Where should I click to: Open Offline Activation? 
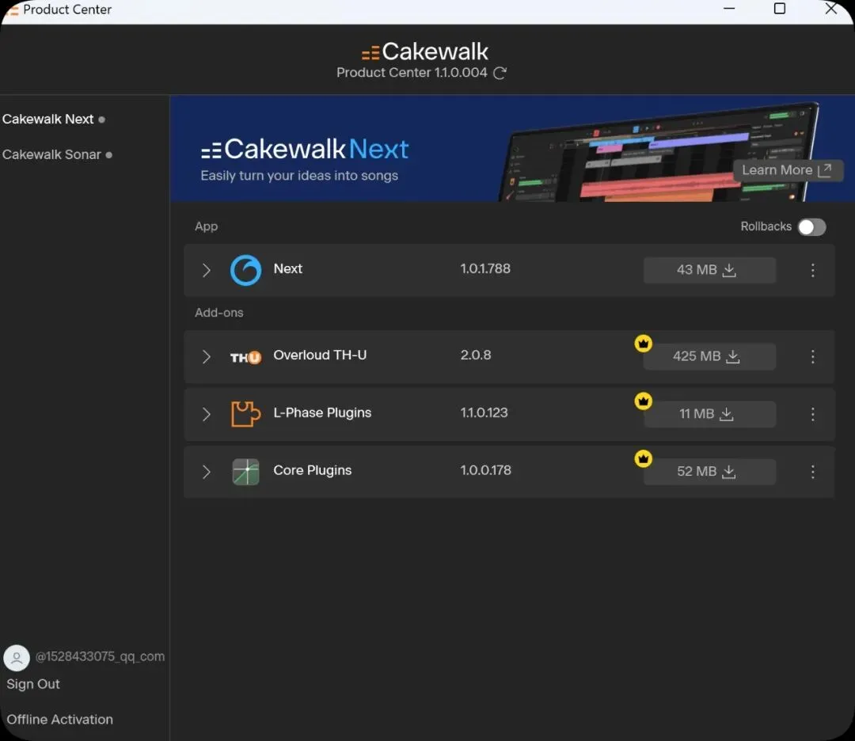[x=60, y=719]
